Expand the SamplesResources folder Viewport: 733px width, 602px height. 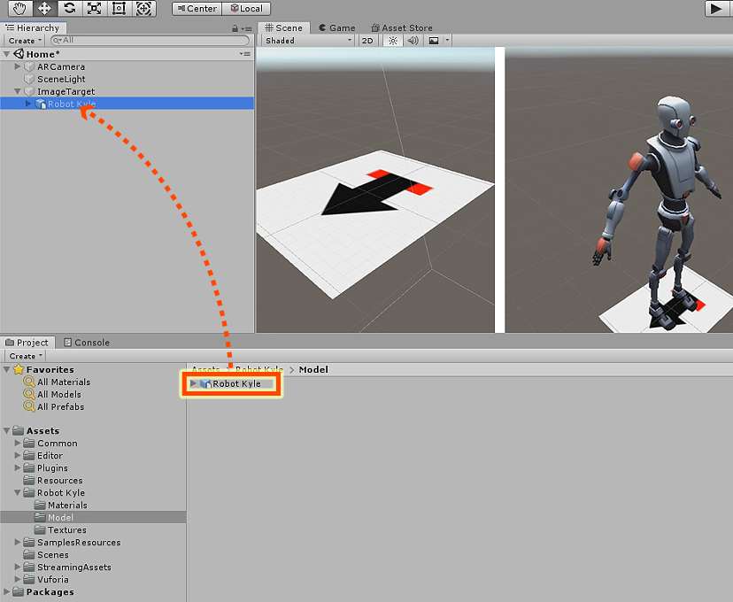(x=18, y=542)
